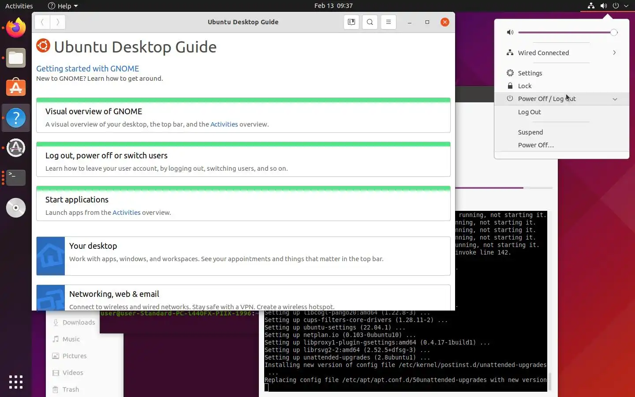
Task: Choose Log Out in the system menu
Action: click(562, 112)
